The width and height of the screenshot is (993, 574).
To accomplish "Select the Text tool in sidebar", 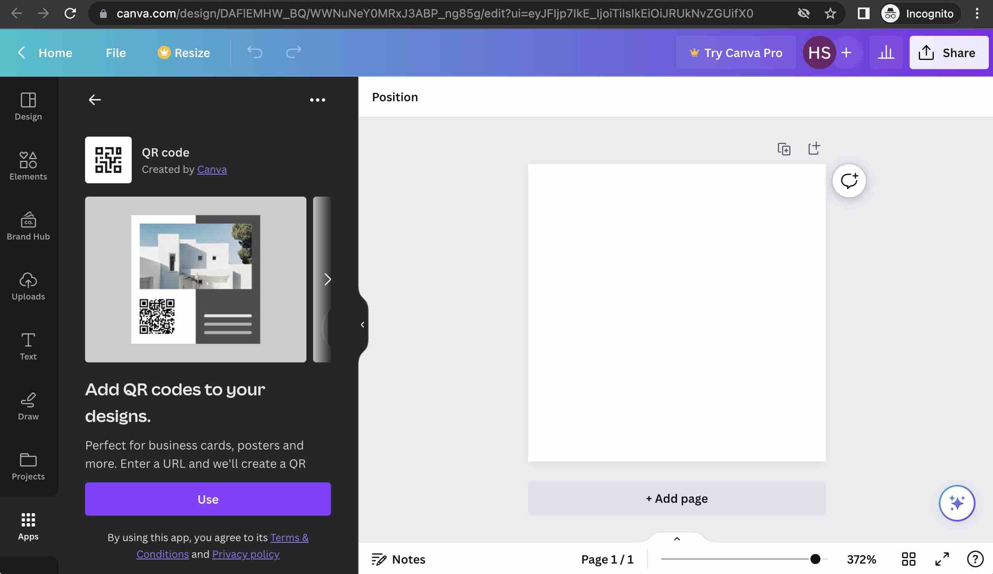I will (28, 346).
